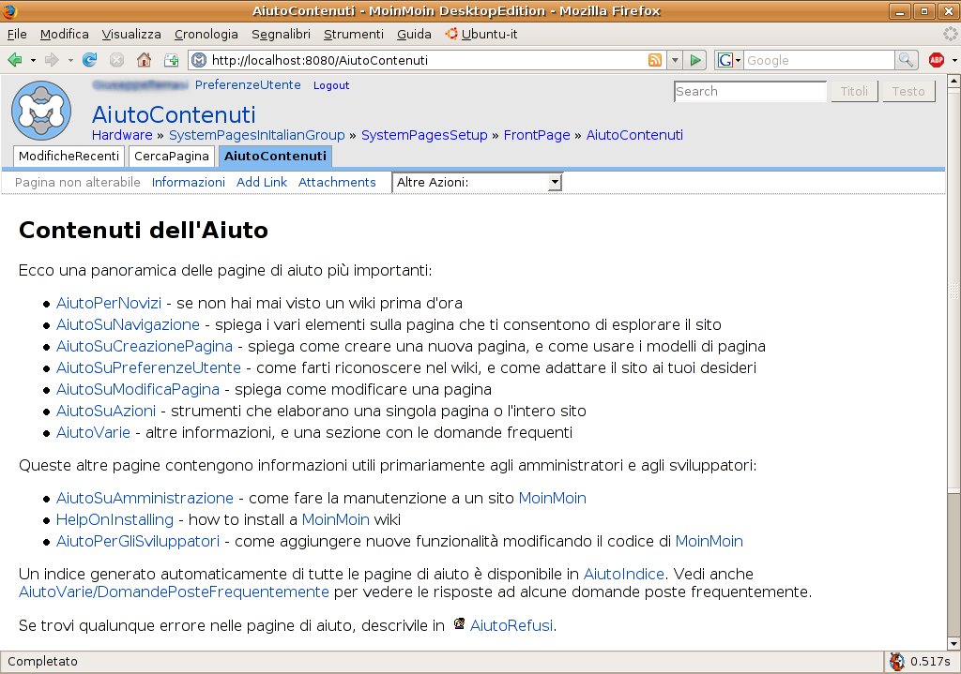Viewport: 961px width, 674px height.
Task: Open the Google search engine selector dropdown
Action: coord(729,60)
